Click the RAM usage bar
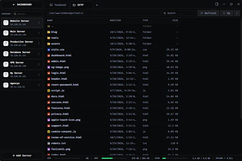The width and height of the screenshot is (242, 161). click(114, 158)
